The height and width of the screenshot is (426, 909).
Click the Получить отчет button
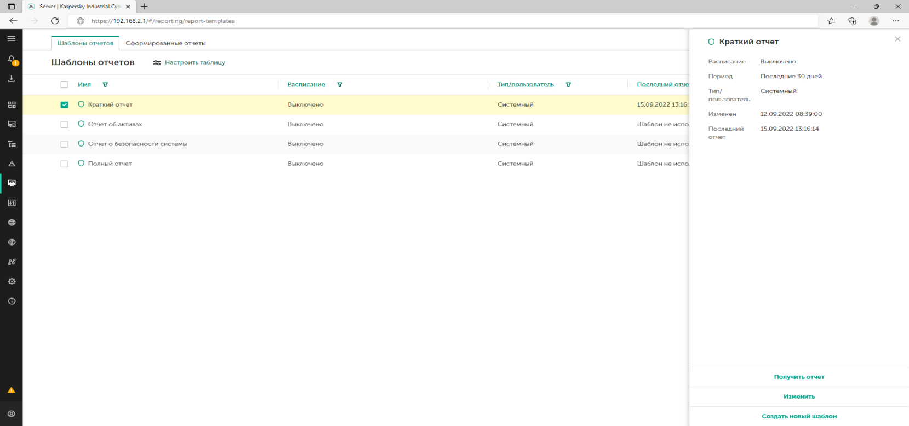pyautogui.click(x=799, y=377)
